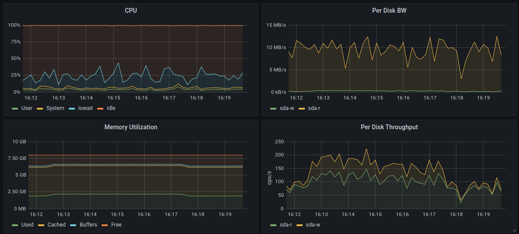Toggle the Cached label in Memory Utilization legend

pos(56,225)
